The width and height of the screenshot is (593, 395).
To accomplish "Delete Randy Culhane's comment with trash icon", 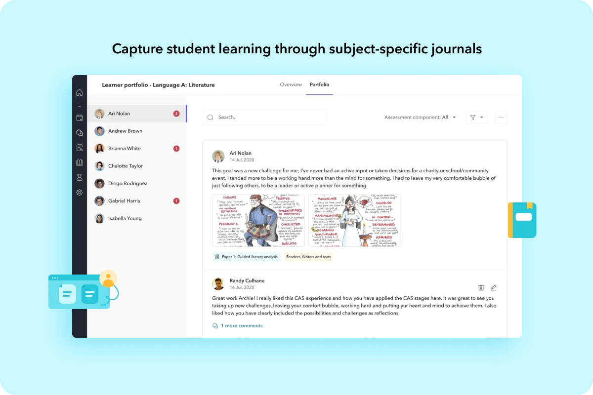I will pos(481,287).
